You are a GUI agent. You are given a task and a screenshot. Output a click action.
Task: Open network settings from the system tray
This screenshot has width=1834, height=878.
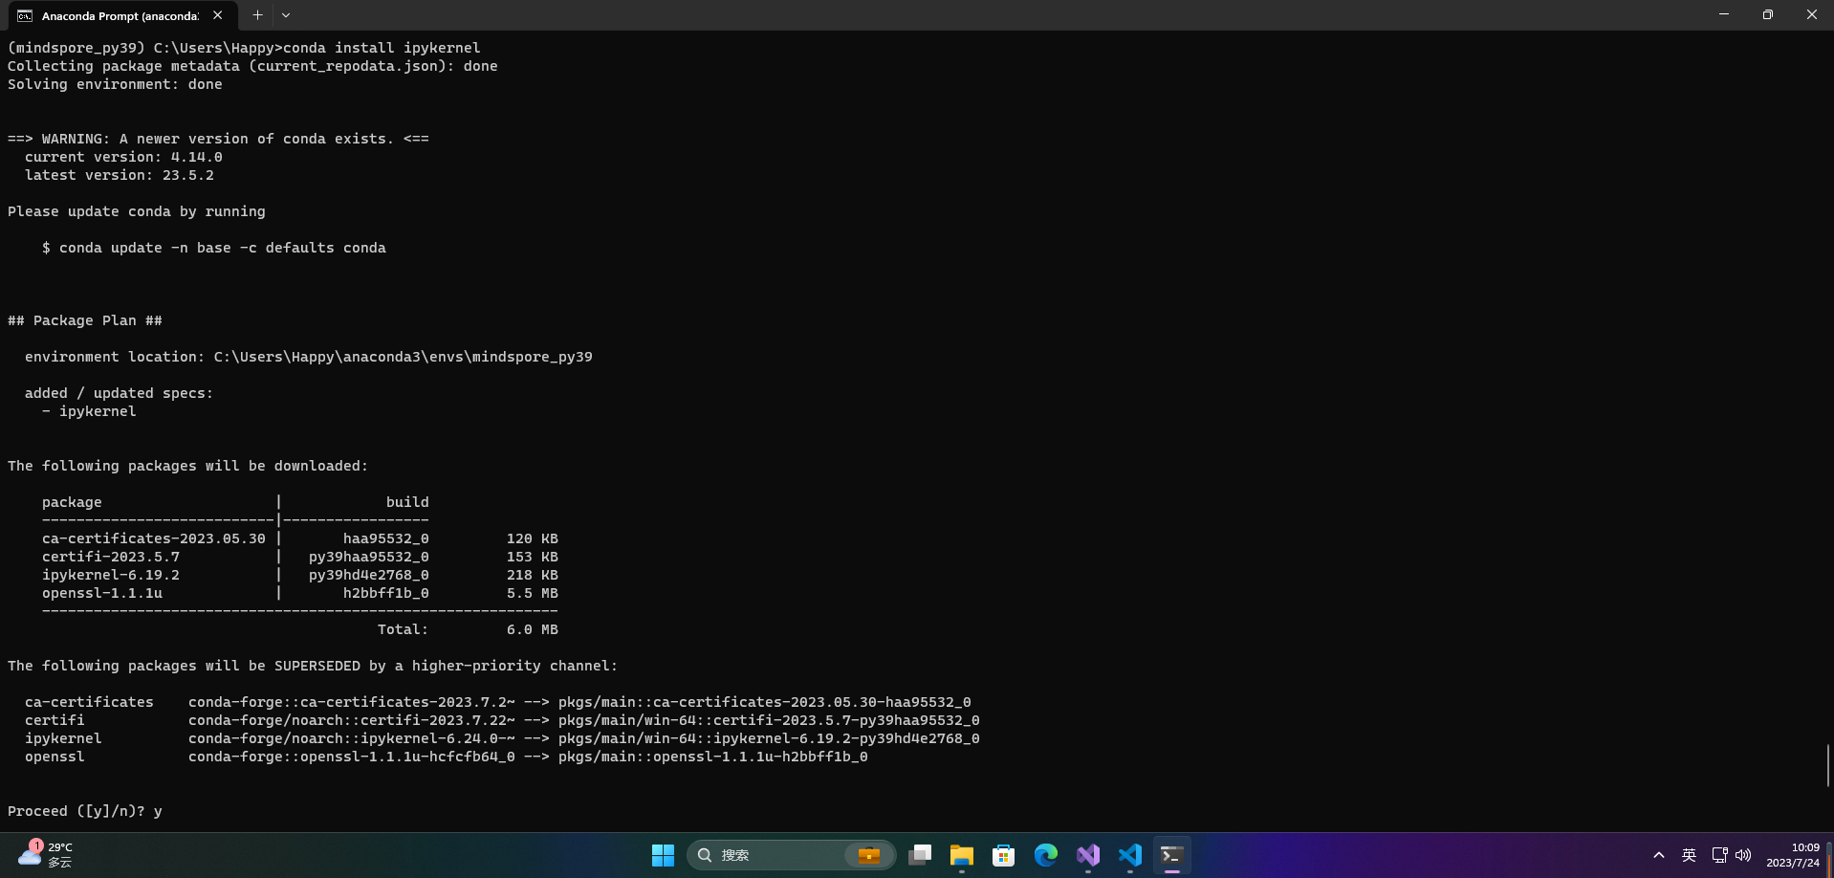coord(1719,855)
